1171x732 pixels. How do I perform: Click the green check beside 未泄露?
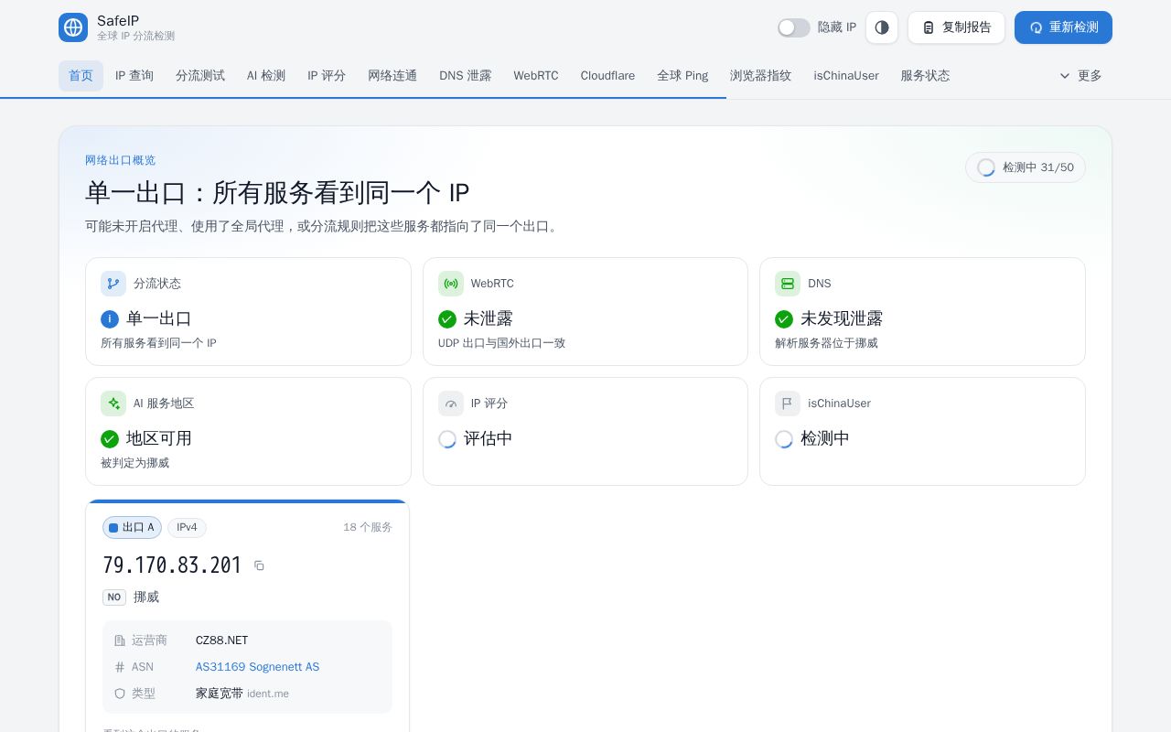coord(447,319)
